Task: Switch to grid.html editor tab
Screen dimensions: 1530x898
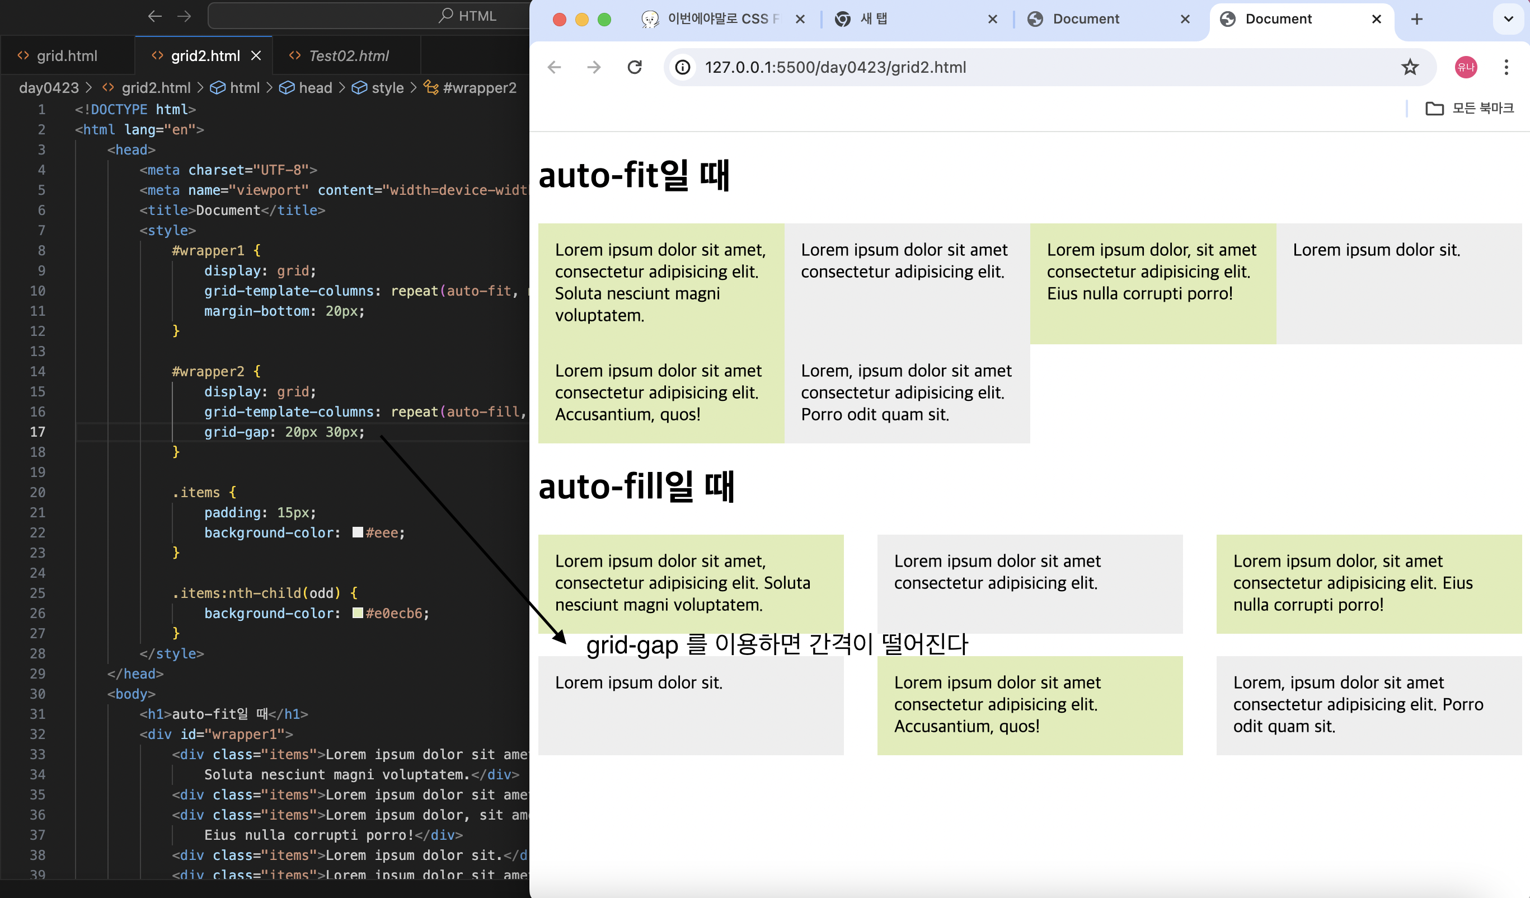Action: point(66,56)
